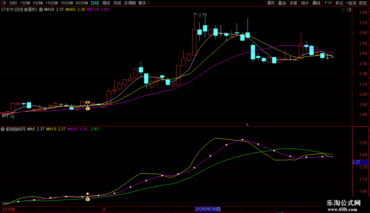Click the 返回 back button
370x213 pixels.
(363, 3)
